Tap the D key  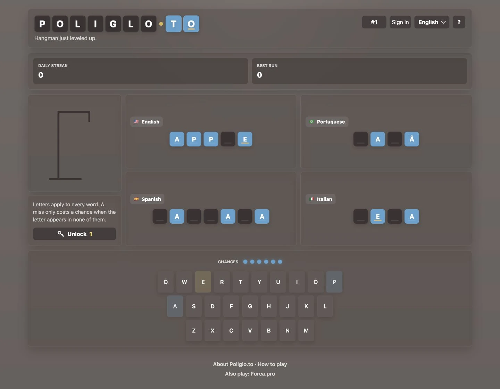coord(212,306)
